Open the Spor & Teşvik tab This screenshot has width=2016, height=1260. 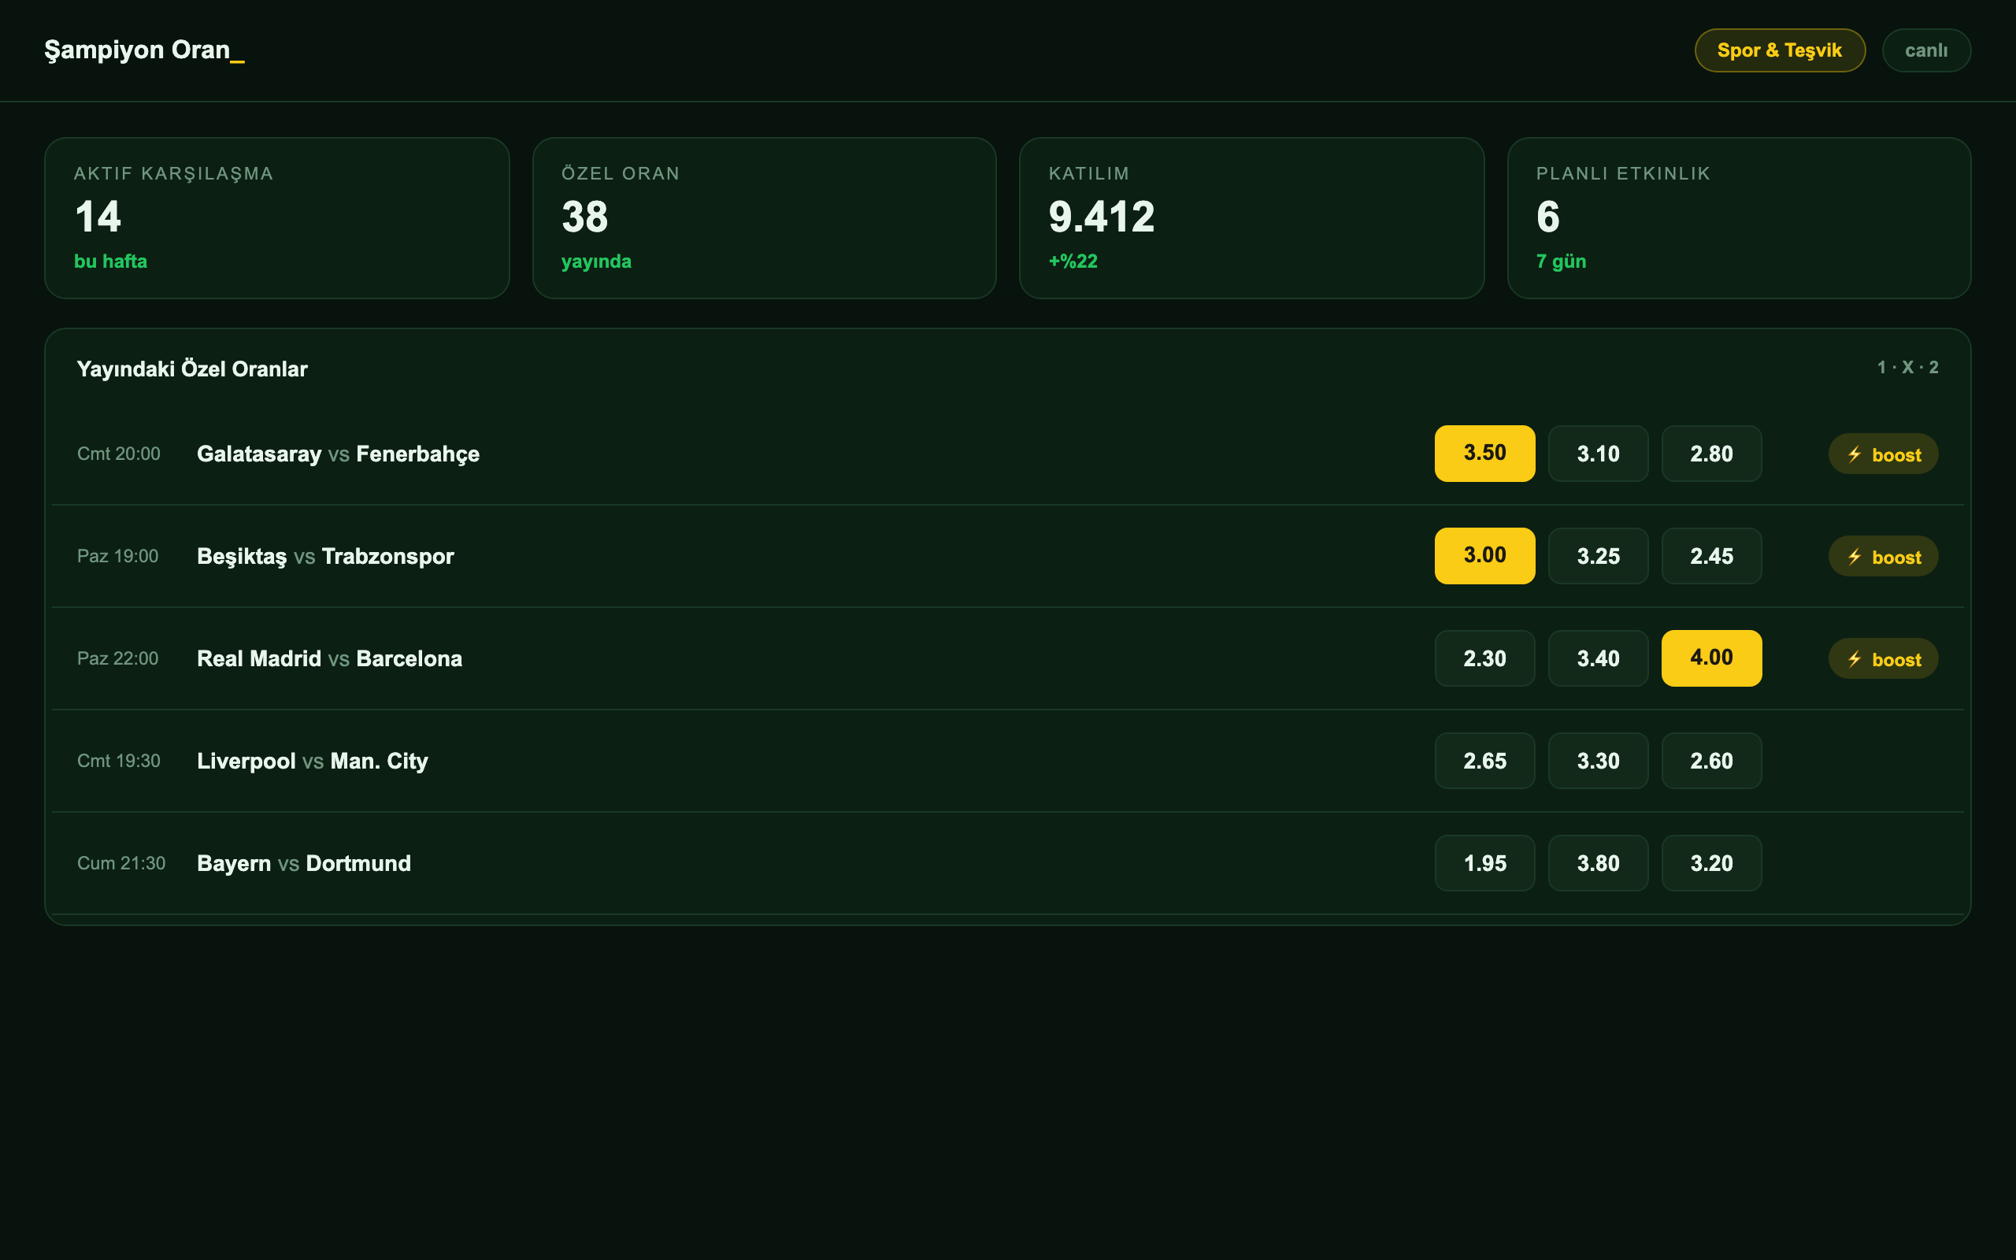1780,50
